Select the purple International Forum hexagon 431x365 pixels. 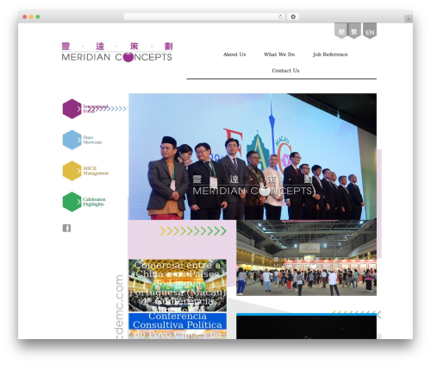tap(72, 109)
